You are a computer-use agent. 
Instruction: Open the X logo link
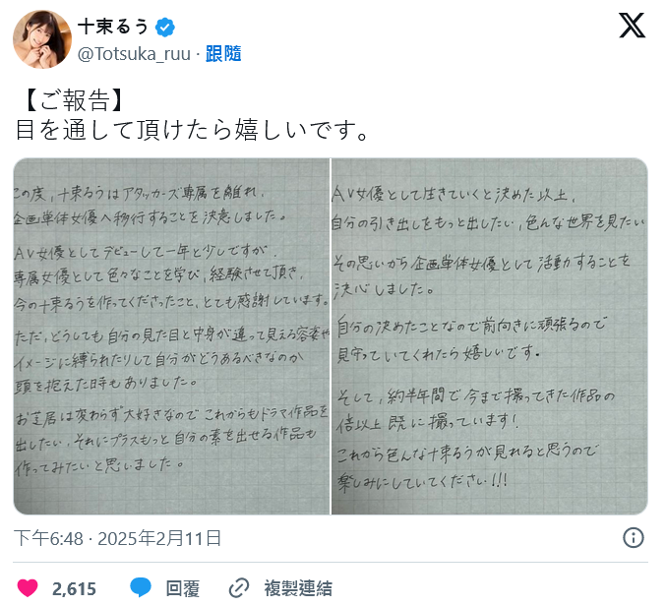coord(632,26)
